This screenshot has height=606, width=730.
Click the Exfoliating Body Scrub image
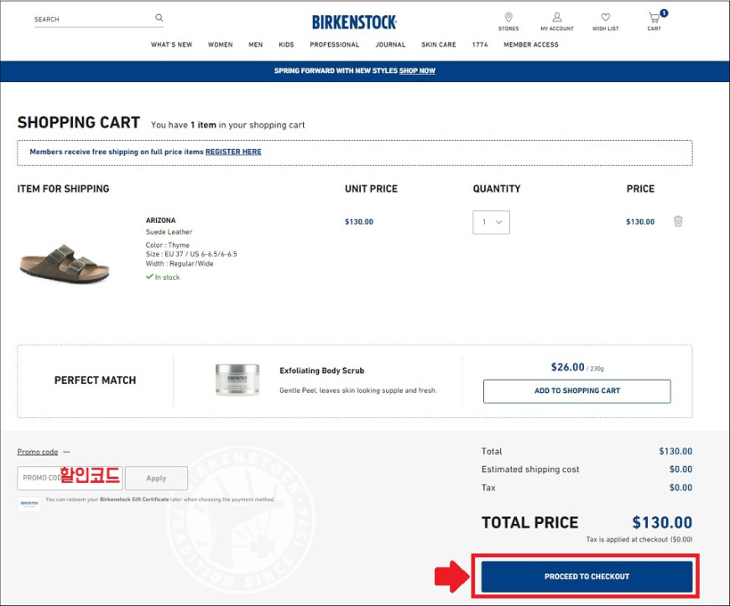237,380
